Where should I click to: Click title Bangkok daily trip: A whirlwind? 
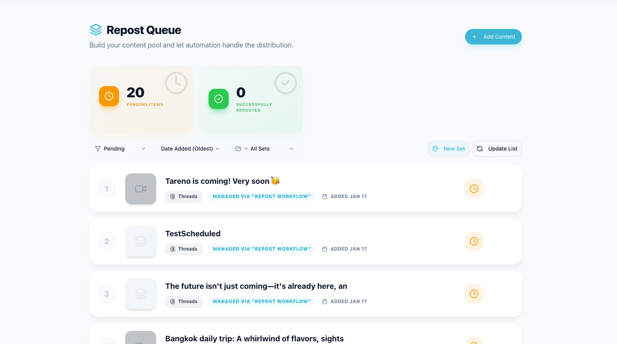click(254, 339)
